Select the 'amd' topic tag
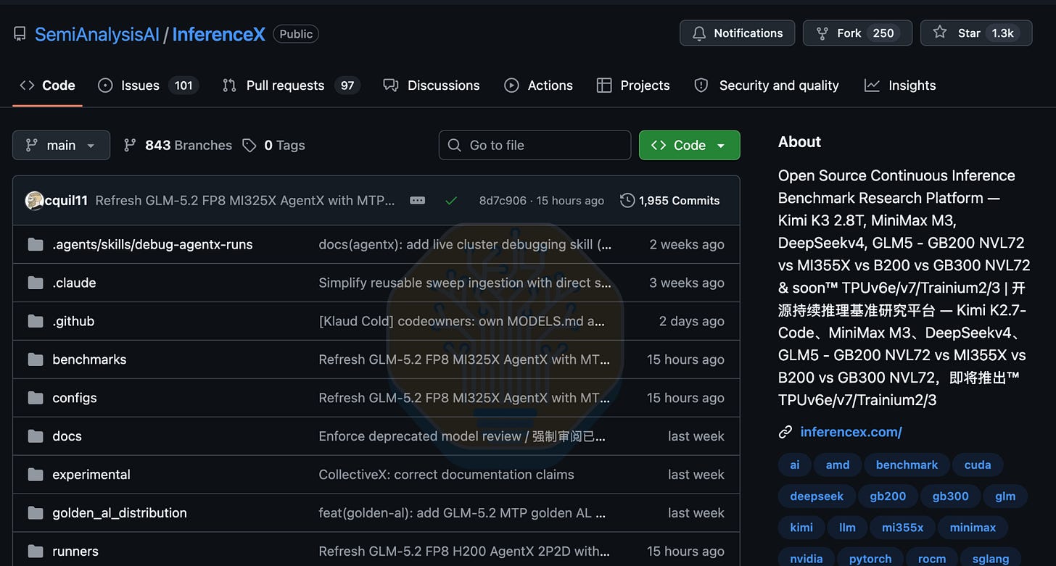This screenshot has height=566, width=1056. pyautogui.click(x=837, y=465)
